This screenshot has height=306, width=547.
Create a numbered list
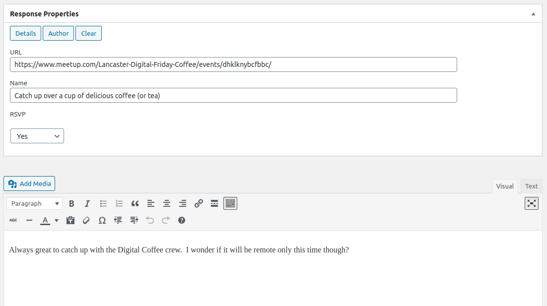coord(119,203)
